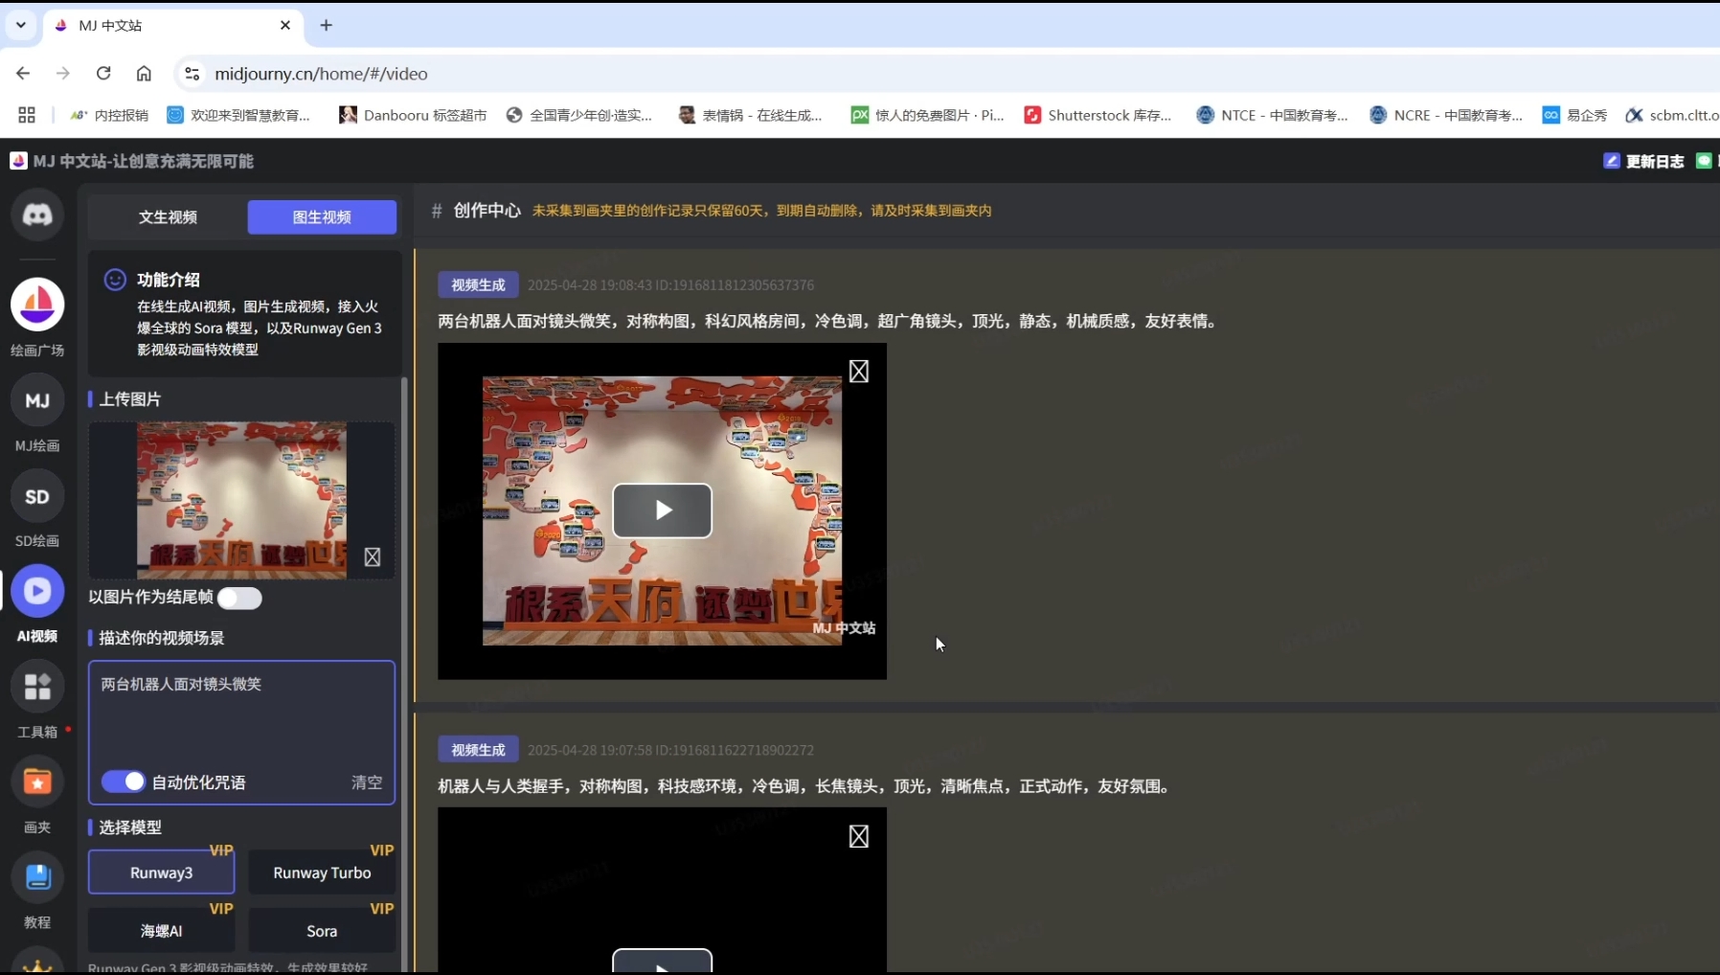Open MJ绘画 from the sidebar
1720x975 pixels.
(37, 400)
